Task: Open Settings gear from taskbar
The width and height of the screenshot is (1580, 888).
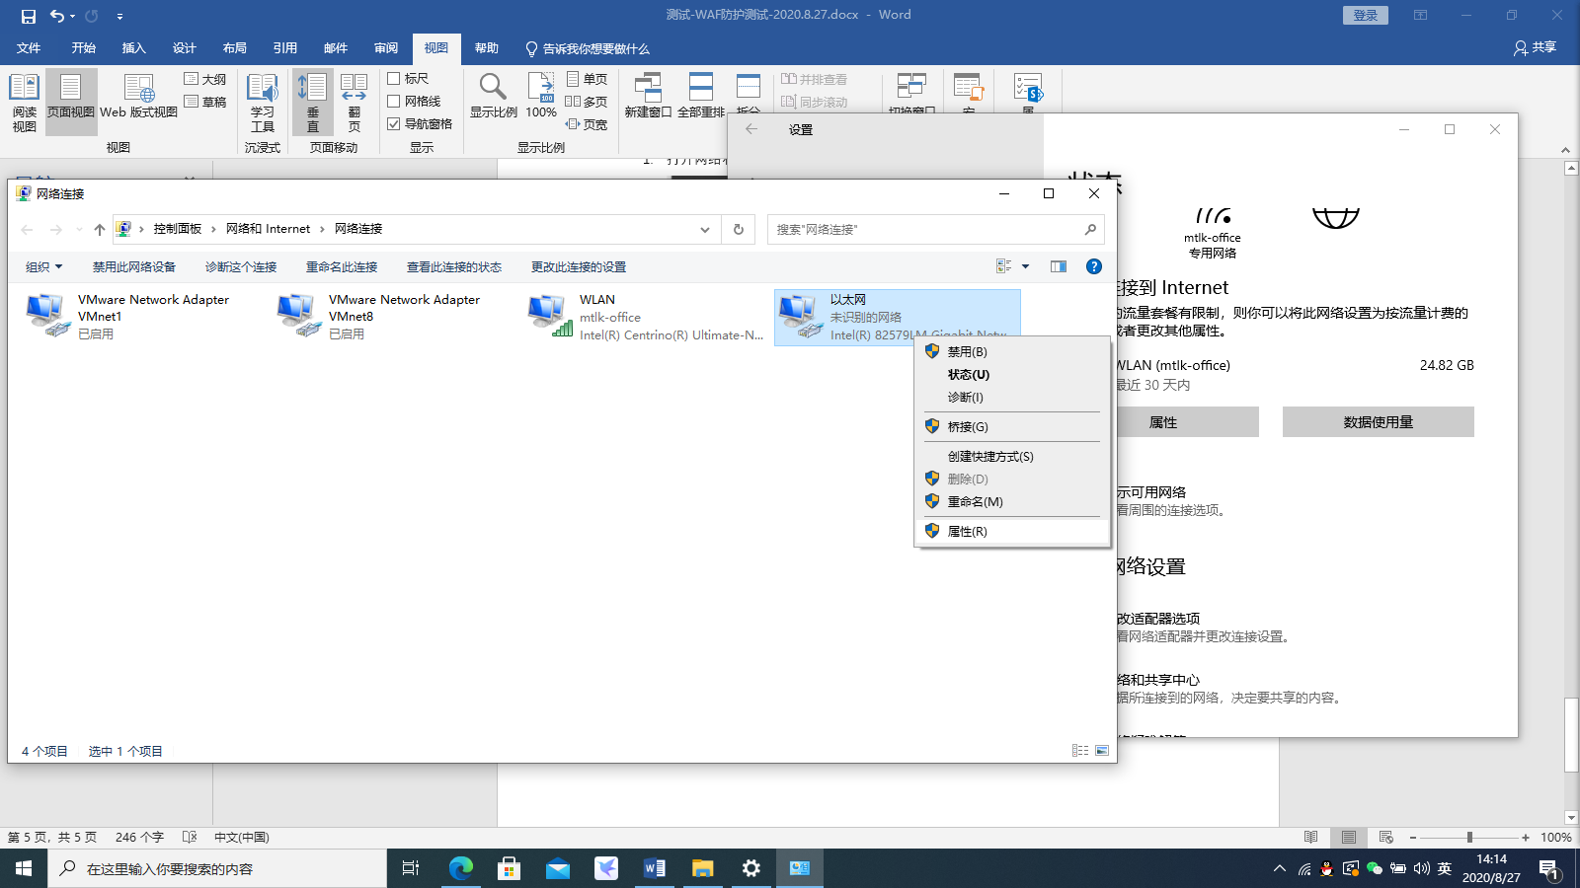Action: pos(751,868)
